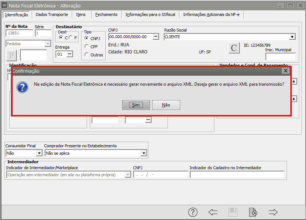Go back with the left arrow icon
306x220 pixels.
[213, 212]
